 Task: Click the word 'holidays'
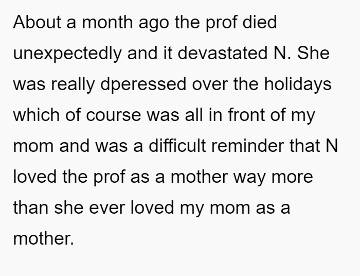pos(298,84)
